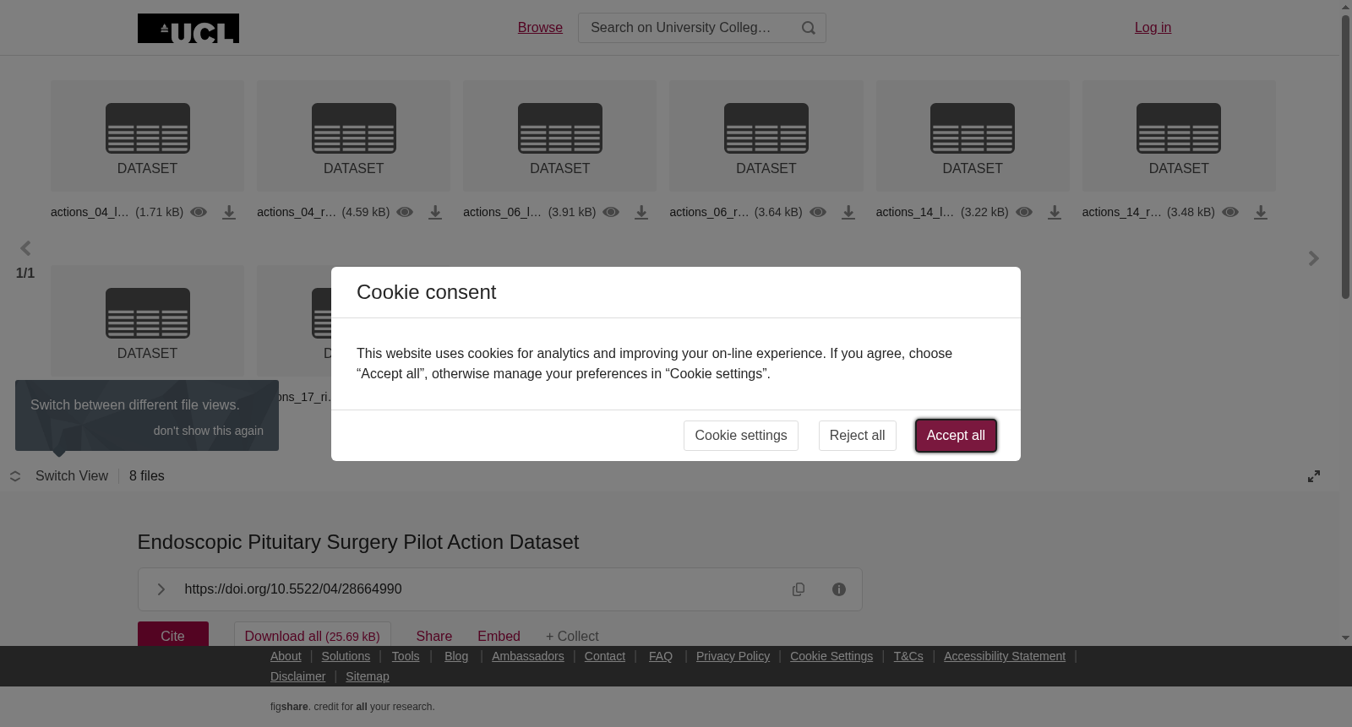The height and width of the screenshot is (727, 1352).
Task: Preview actions_04_r file with eye icon
Action: click(x=405, y=213)
